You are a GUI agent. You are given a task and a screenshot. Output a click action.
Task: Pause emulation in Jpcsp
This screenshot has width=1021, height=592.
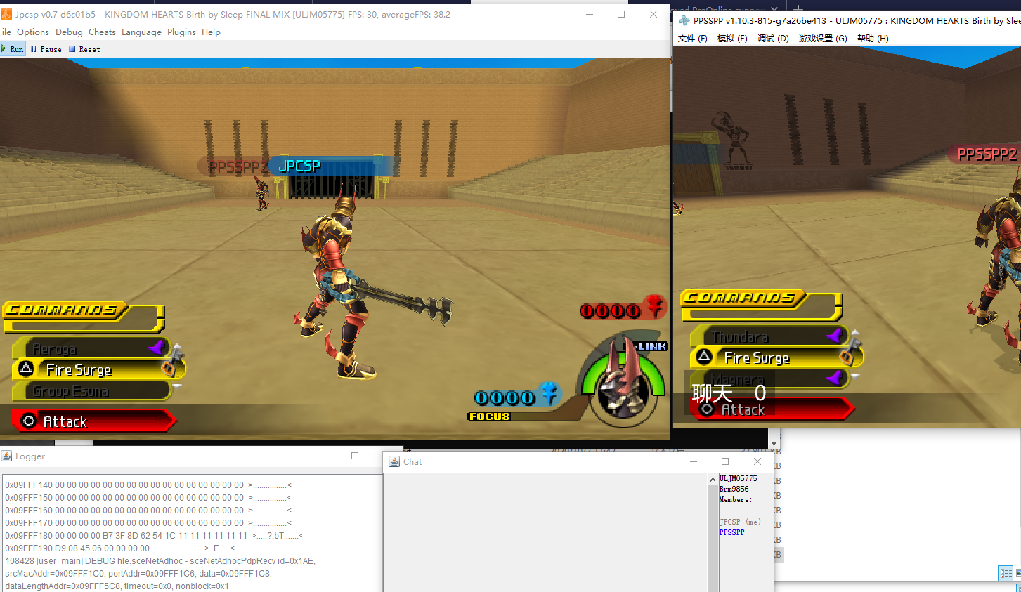coord(46,49)
